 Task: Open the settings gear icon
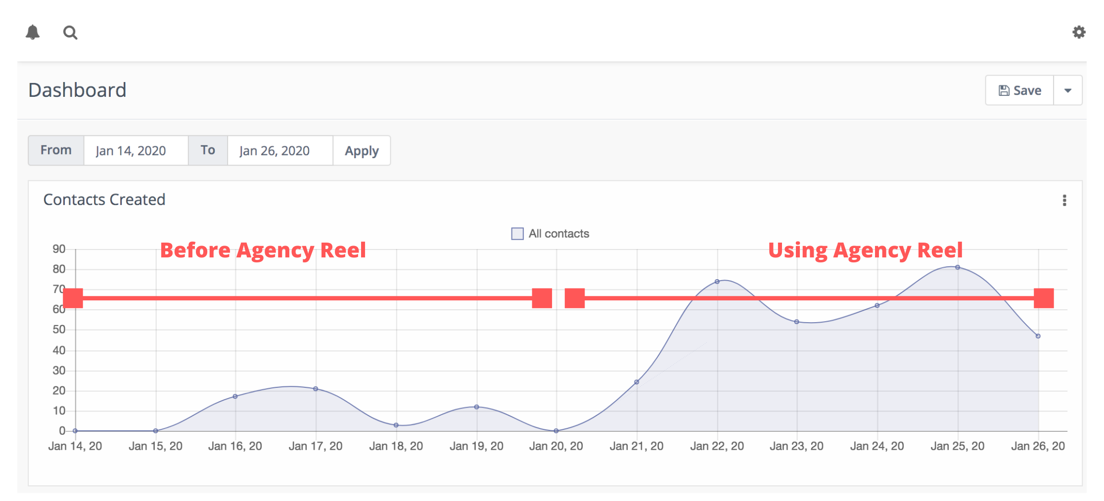click(1079, 32)
